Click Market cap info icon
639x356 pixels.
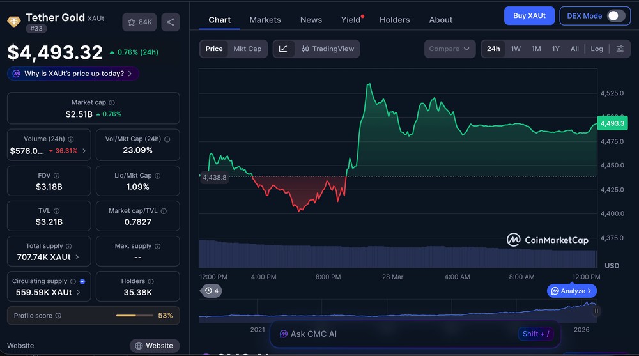tap(112, 102)
